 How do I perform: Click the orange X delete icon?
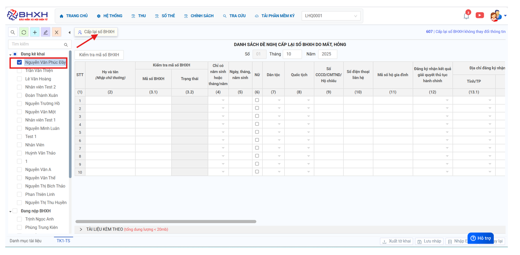tap(56, 32)
